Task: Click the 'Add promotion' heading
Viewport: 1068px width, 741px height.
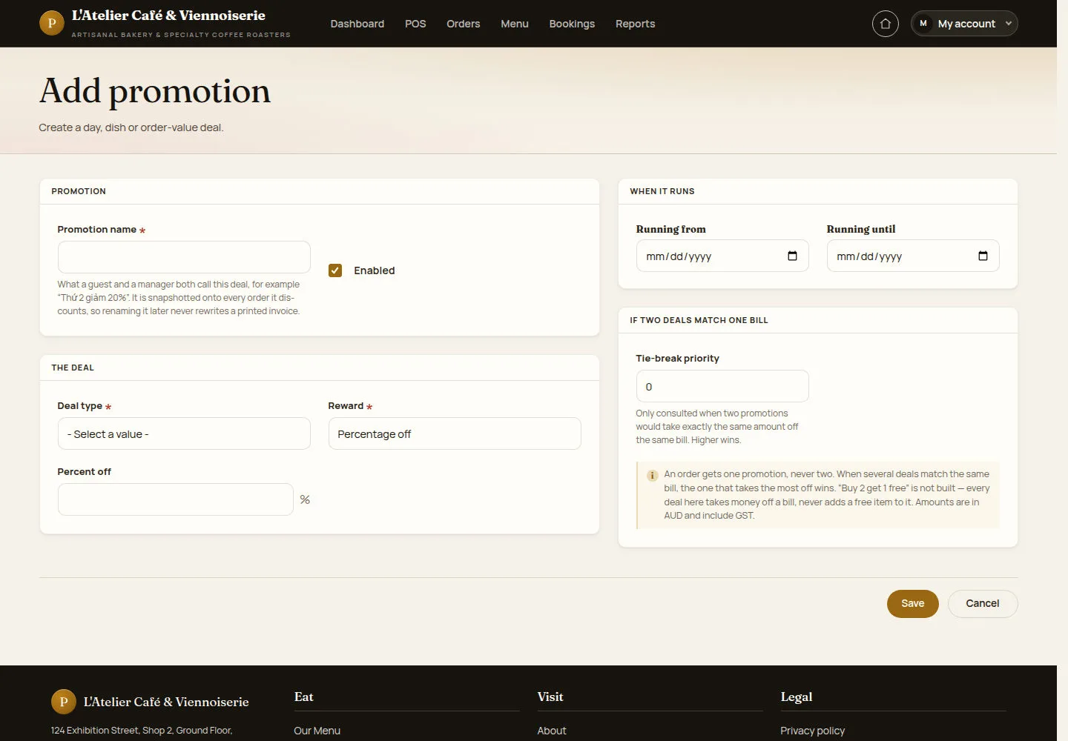Action: pyautogui.click(x=155, y=91)
